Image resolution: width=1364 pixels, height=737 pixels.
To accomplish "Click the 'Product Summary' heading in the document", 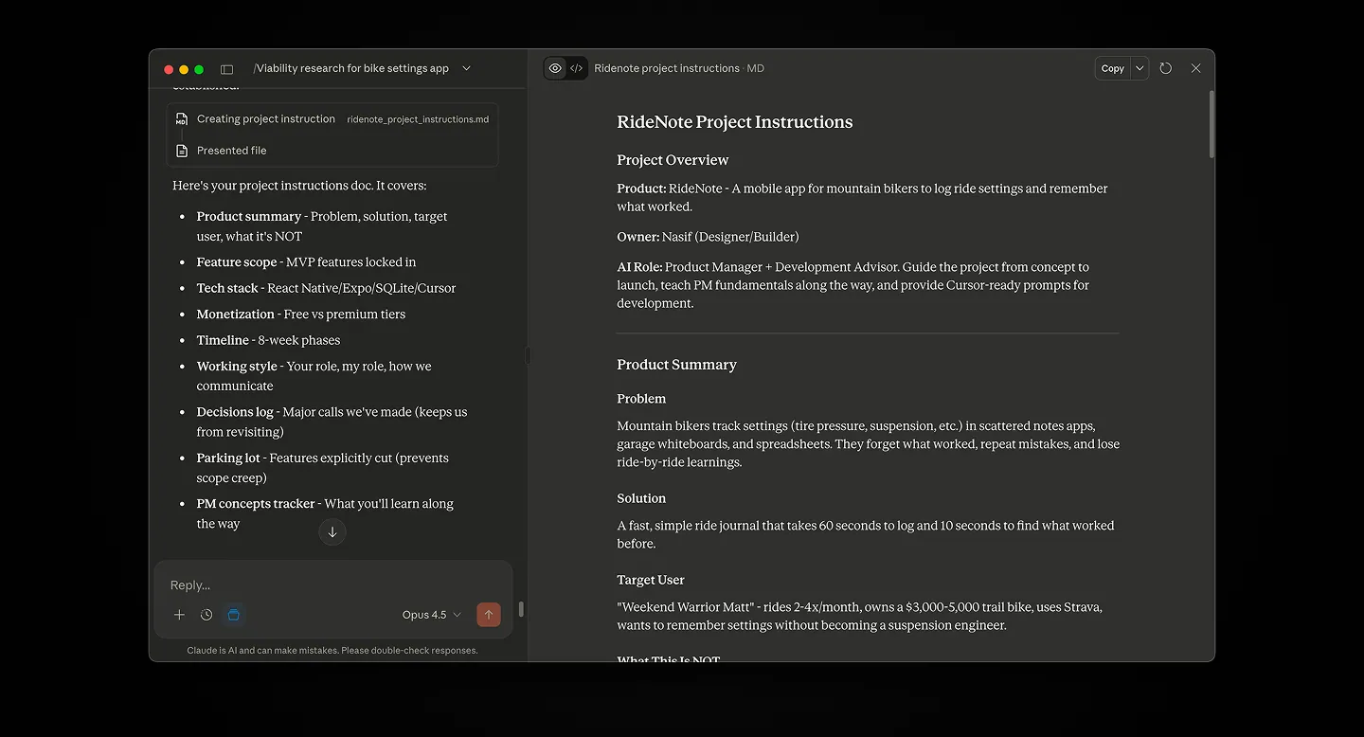I will (676, 365).
